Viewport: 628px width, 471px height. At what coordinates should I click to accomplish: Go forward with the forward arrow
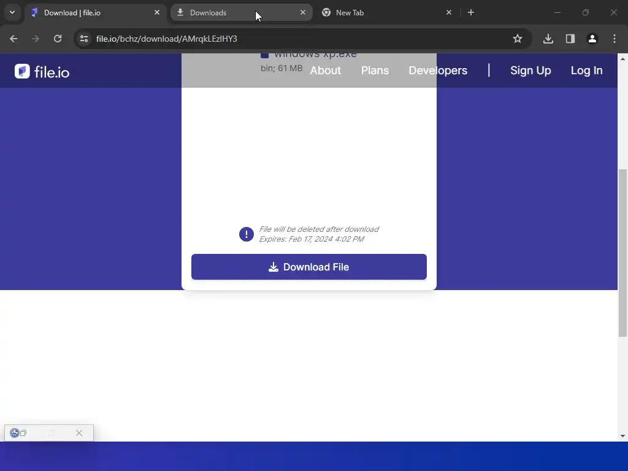point(36,39)
